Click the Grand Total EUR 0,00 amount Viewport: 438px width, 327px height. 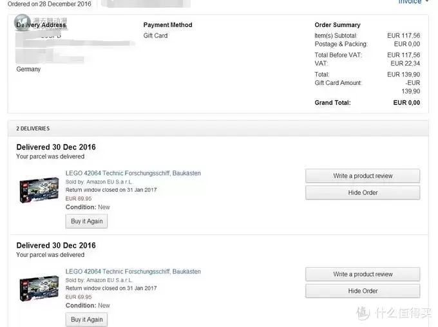point(406,103)
